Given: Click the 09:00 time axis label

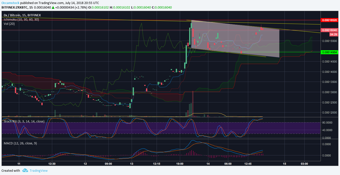Looking at the screenshot, I should click(108, 164).
